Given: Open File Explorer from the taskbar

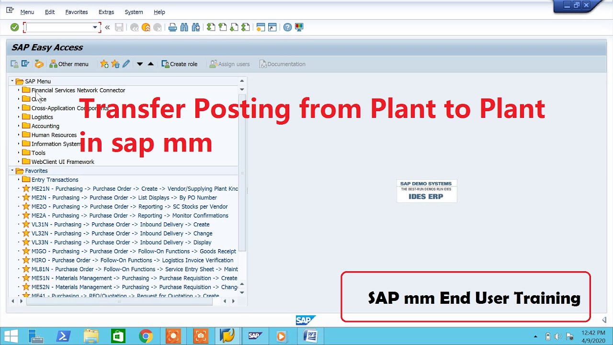Looking at the screenshot, I should pyautogui.click(x=91, y=336).
